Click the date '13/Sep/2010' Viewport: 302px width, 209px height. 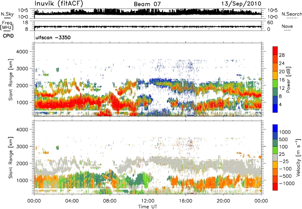(x=241, y=3)
